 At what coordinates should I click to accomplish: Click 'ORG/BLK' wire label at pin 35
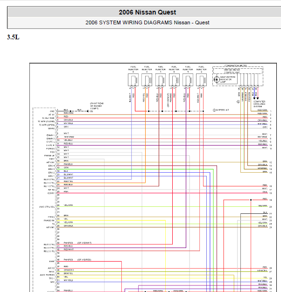68,226
